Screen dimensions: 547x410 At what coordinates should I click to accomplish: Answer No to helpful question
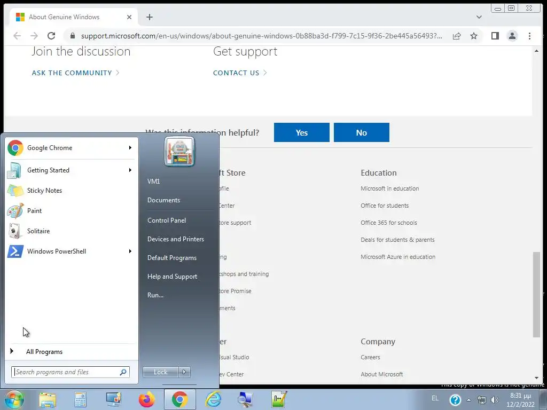point(362,132)
